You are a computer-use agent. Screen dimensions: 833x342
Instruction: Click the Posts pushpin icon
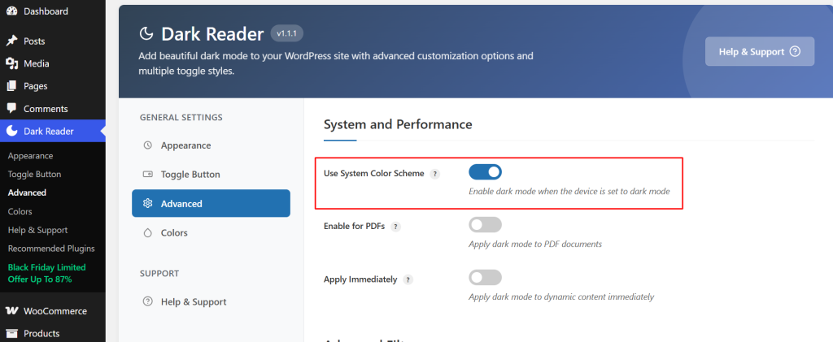coord(11,41)
